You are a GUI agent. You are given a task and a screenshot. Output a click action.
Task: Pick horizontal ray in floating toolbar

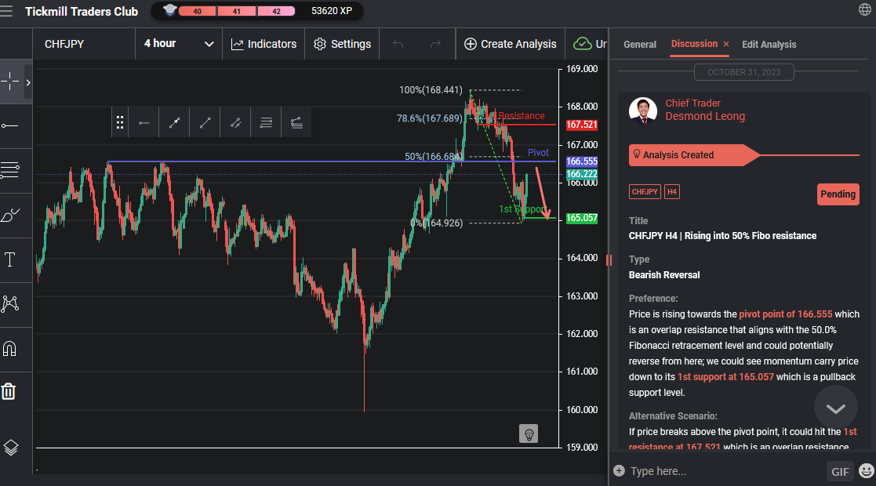[144, 122]
